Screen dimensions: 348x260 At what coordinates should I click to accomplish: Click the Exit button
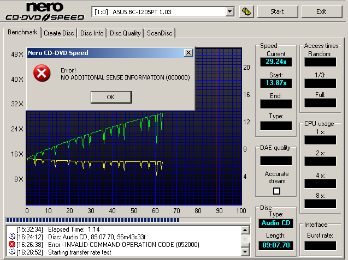(321, 11)
